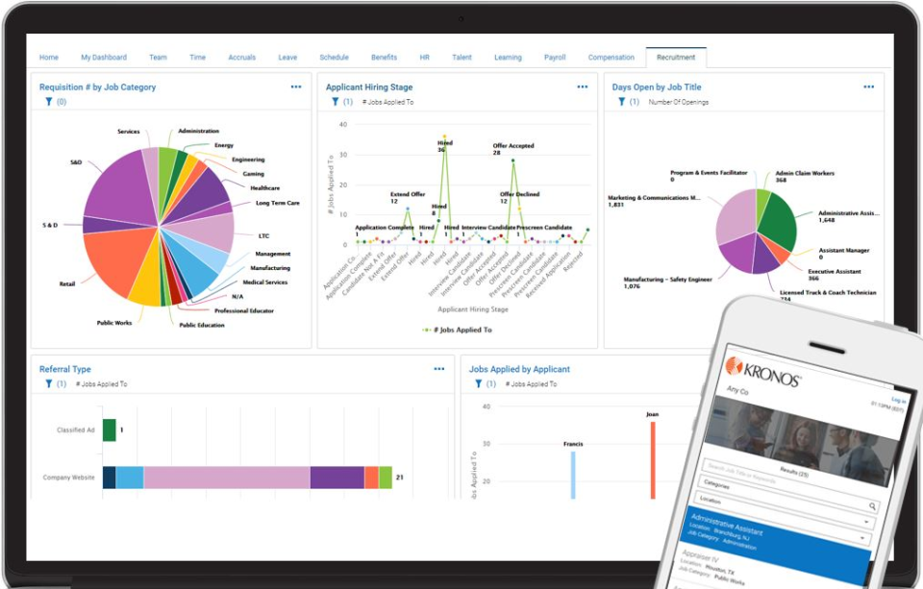Switch to the Payroll tab
The width and height of the screenshot is (923, 589).
click(555, 57)
